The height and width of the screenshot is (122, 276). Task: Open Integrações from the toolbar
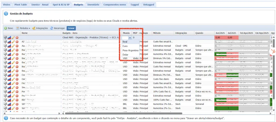[x=40, y=28]
